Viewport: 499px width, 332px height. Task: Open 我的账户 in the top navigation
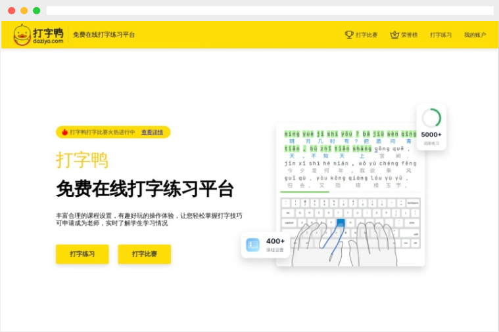pos(475,35)
